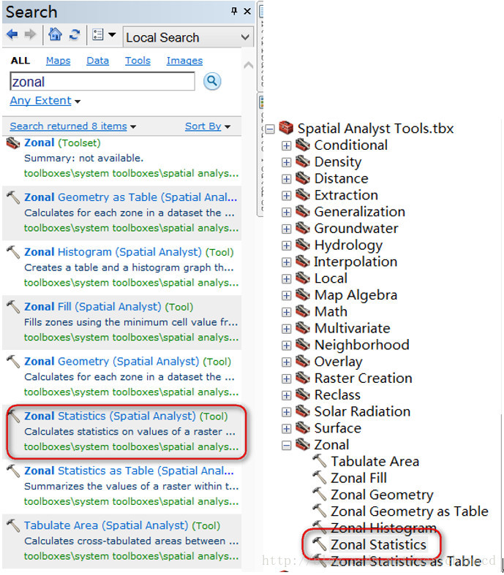The height and width of the screenshot is (575, 504).
Task: Open Search returned 8 items menu
Action: pyautogui.click(x=72, y=126)
